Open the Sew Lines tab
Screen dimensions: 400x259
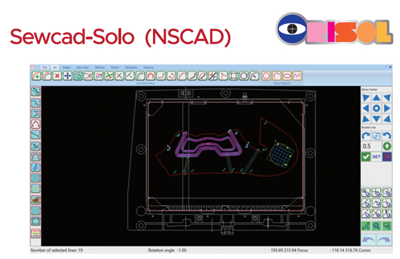pos(82,68)
